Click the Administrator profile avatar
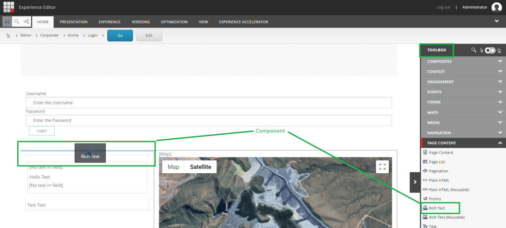 tap(497, 7)
